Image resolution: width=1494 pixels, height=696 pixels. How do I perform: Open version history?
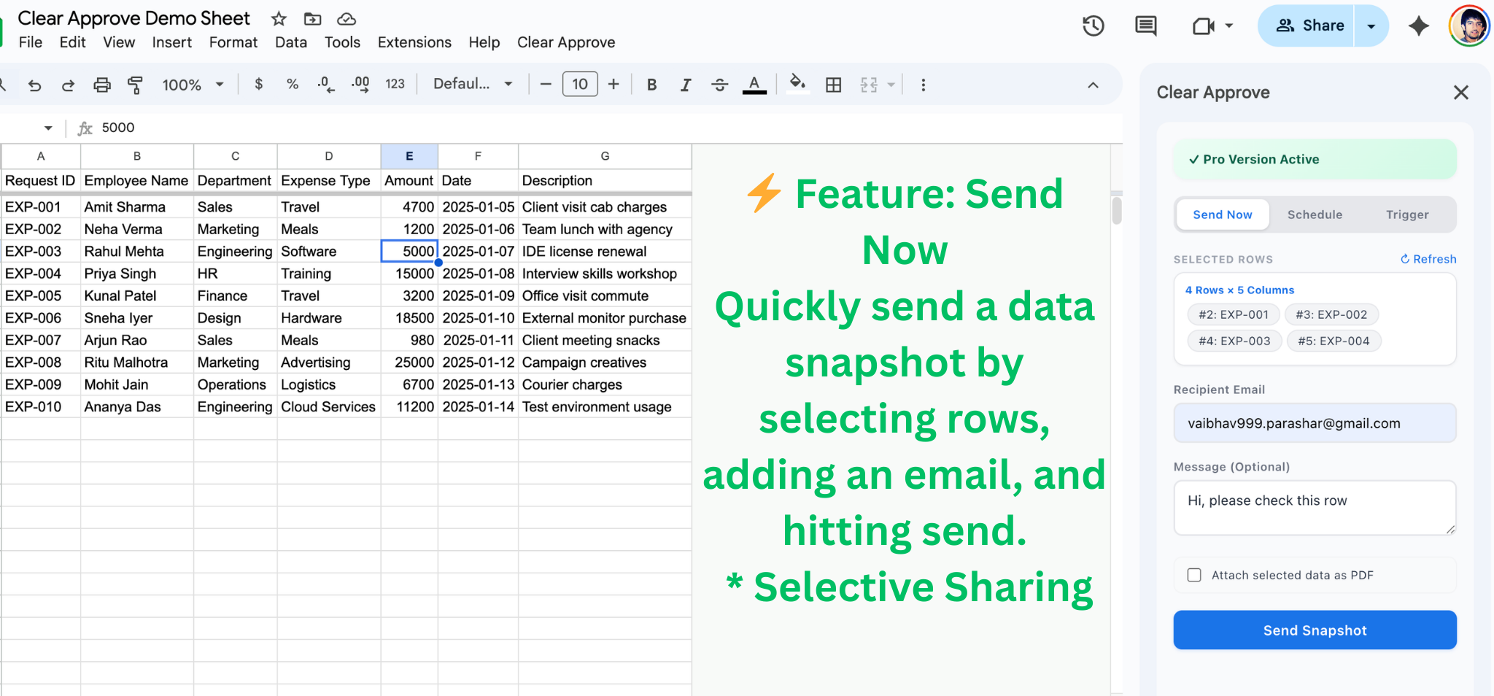(x=1092, y=25)
